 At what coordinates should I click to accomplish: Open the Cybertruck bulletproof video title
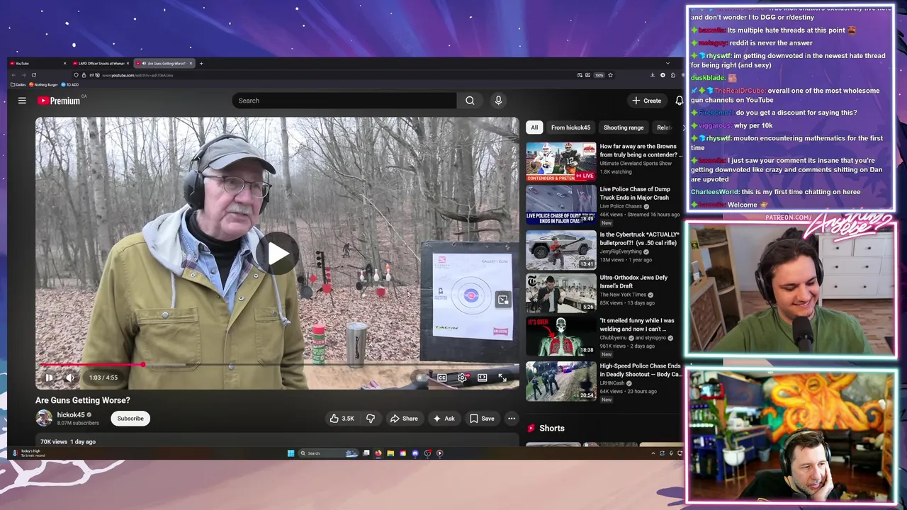[x=639, y=239]
